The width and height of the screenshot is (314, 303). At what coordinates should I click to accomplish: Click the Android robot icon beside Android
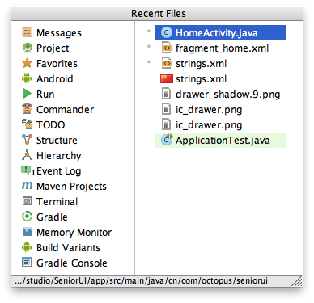(27, 78)
